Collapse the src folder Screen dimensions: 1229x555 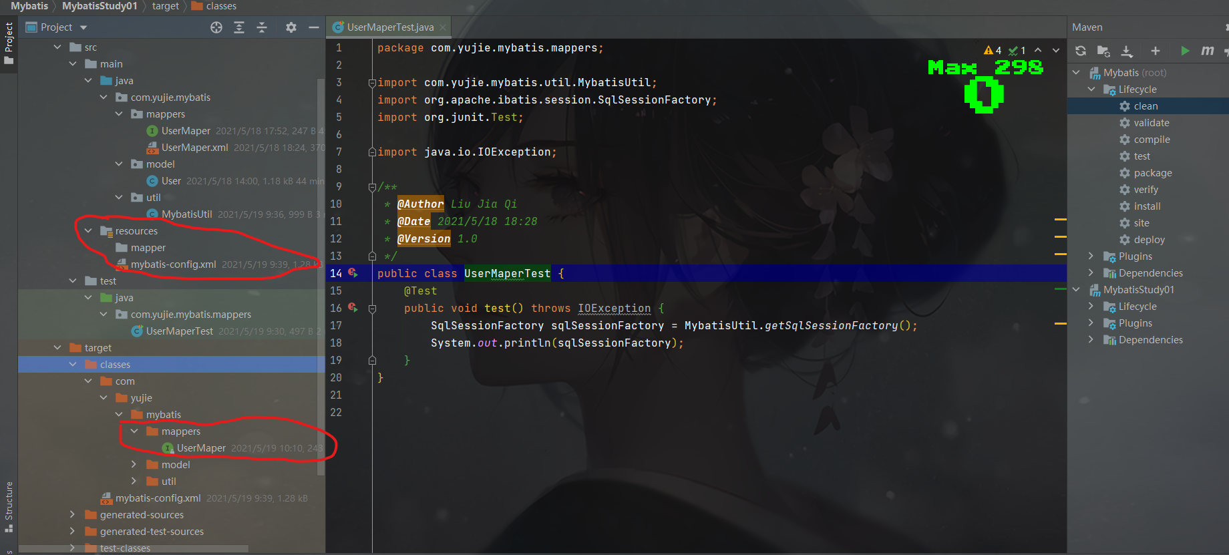pyautogui.click(x=57, y=47)
